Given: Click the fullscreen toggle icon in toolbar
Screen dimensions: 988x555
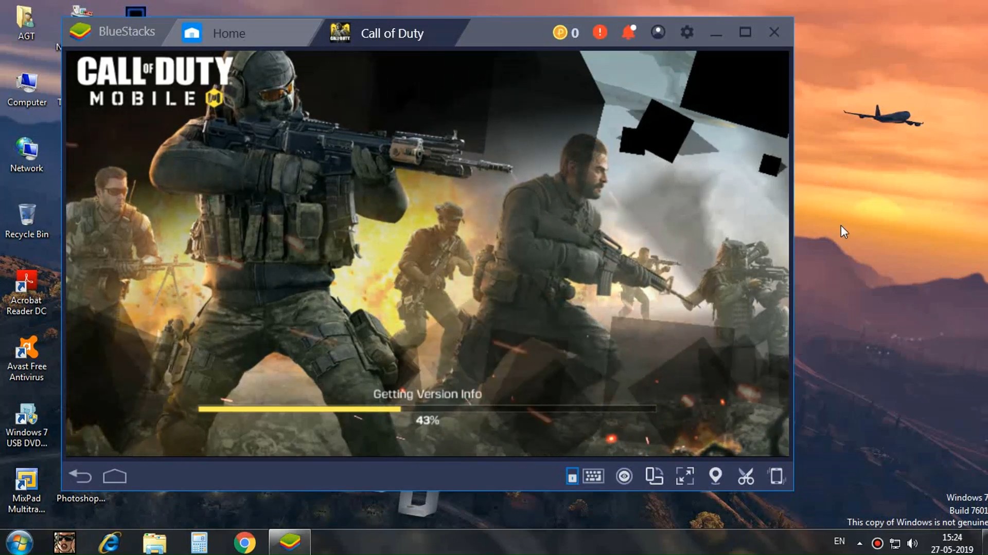Looking at the screenshot, I should coord(685,476).
